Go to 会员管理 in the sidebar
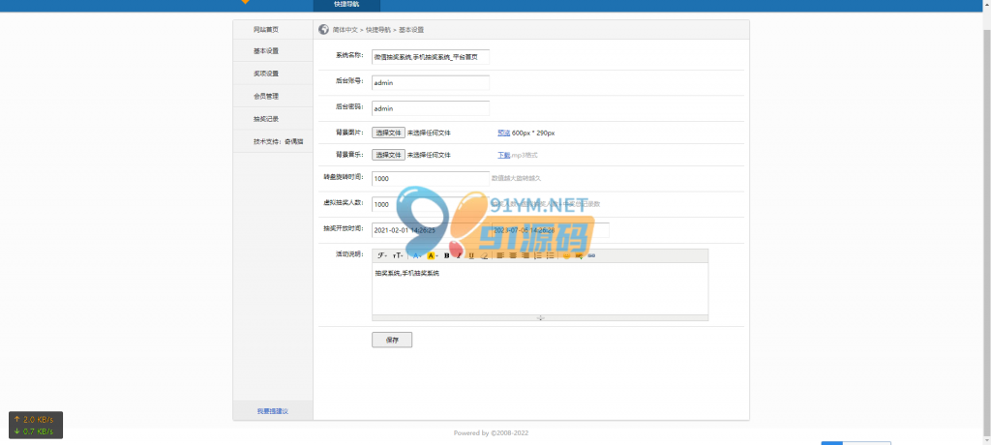Viewport: 991px width, 445px height. coord(265,96)
